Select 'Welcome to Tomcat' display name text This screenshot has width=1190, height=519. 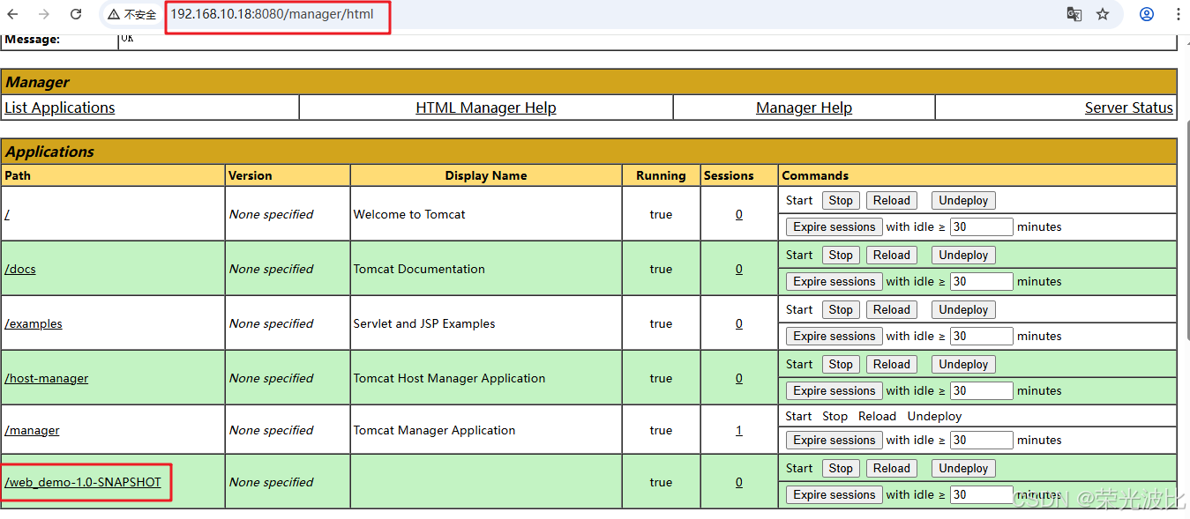pos(409,214)
